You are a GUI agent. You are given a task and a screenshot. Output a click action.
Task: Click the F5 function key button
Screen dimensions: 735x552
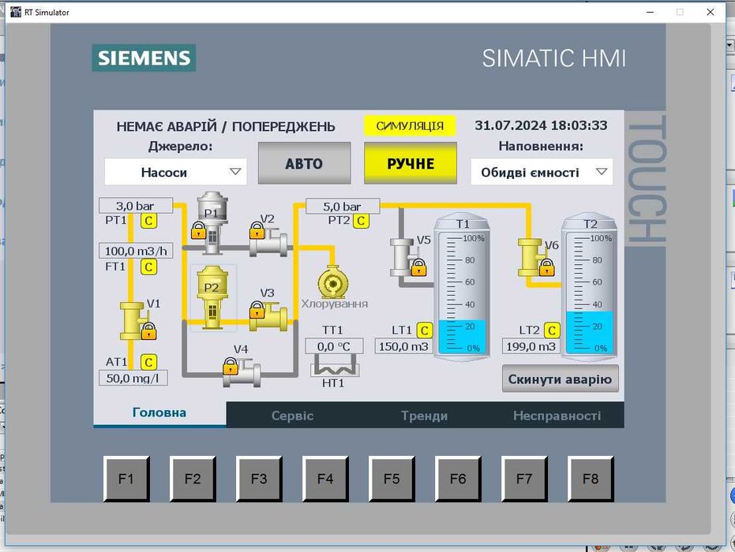tap(392, 479)
